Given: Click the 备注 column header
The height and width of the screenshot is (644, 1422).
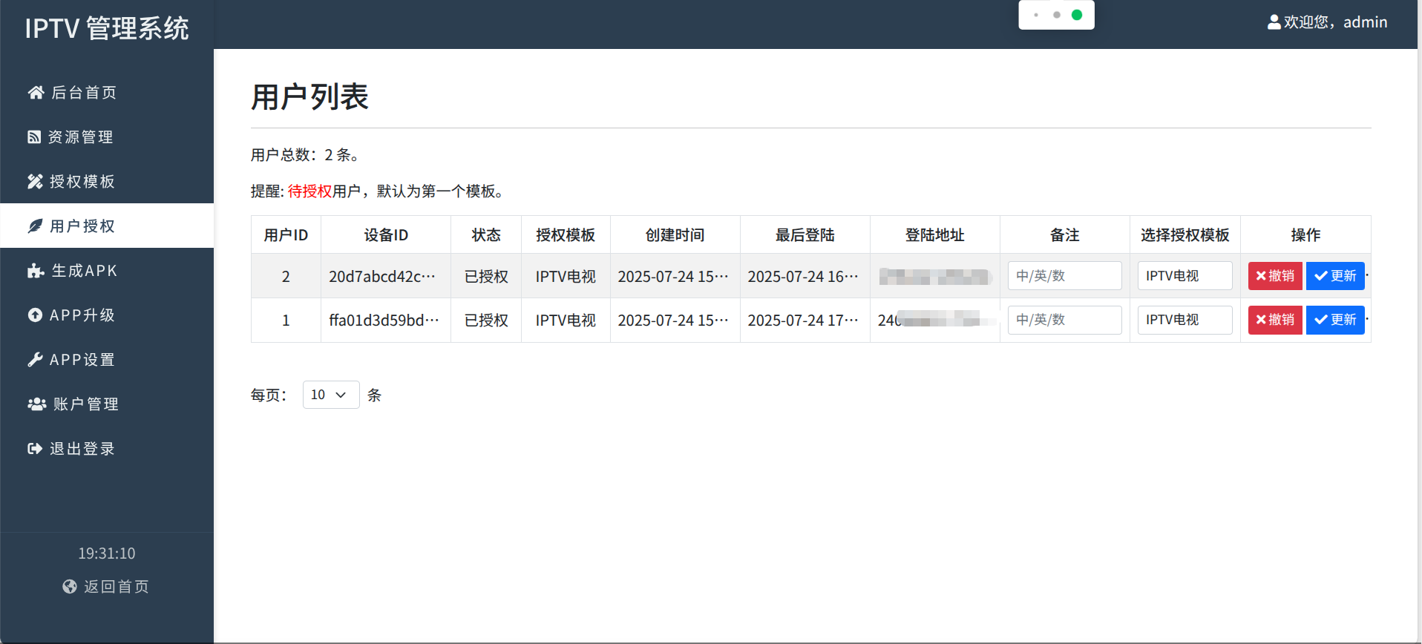Looking at the screenshot, I should pyautogui.click(x=1065, y=234).
